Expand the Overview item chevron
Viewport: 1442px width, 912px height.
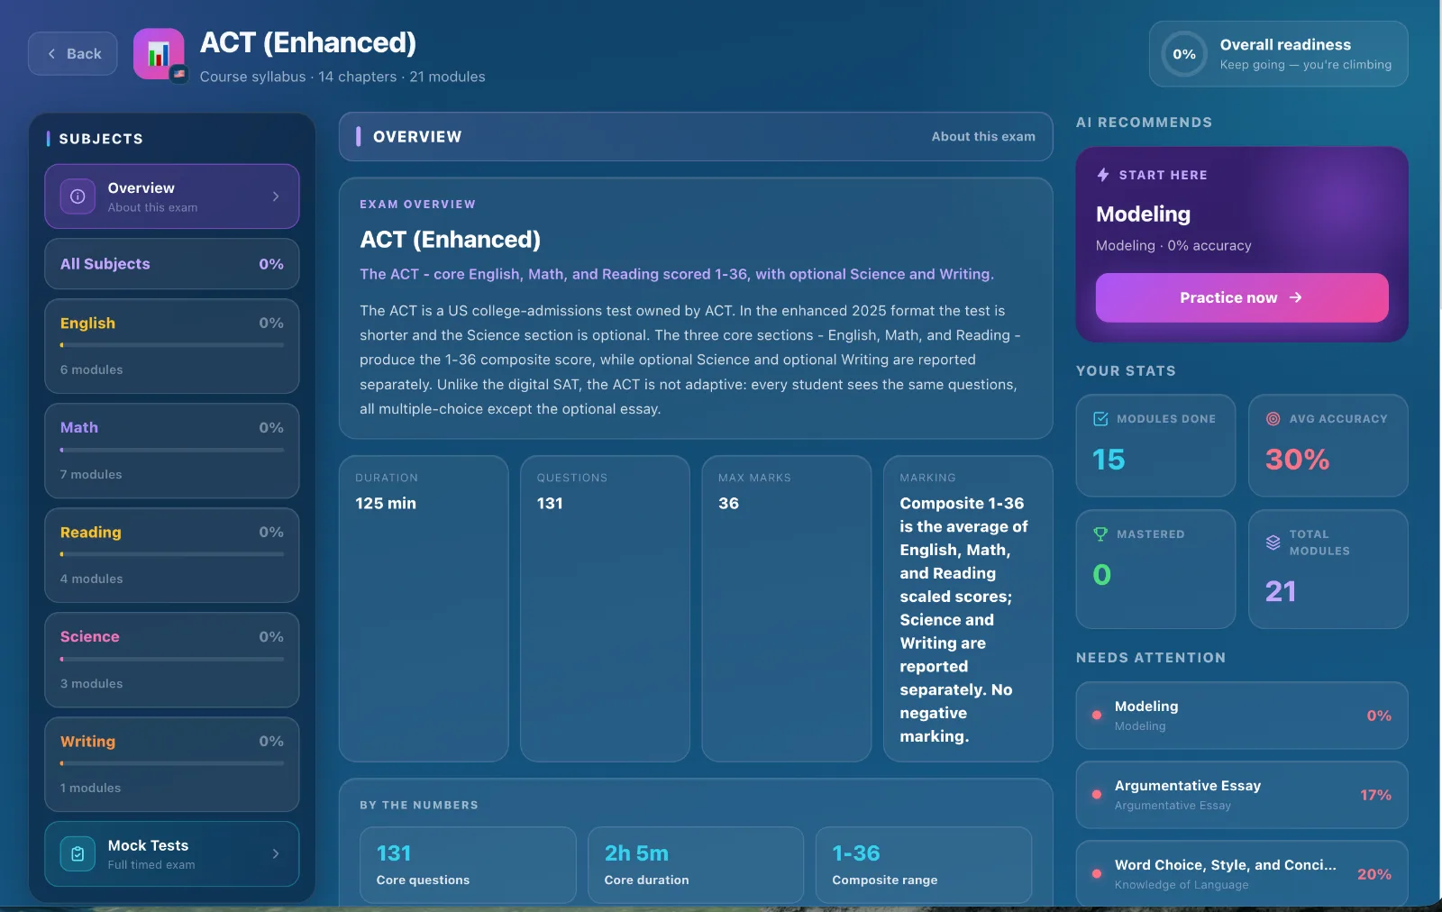(x=276, y=196)
